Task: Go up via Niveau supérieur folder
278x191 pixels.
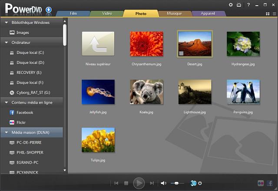Action: tap(98, 44)
